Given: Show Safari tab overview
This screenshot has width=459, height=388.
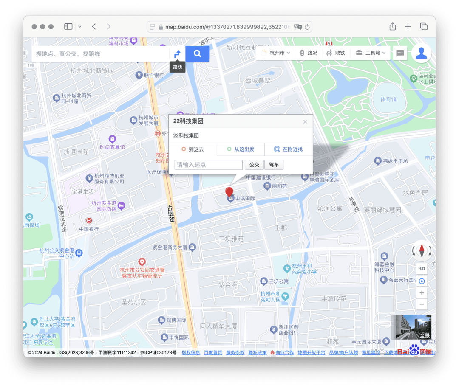Looking at the screenshot, I should pyautogui.click(x=424, y=27).
